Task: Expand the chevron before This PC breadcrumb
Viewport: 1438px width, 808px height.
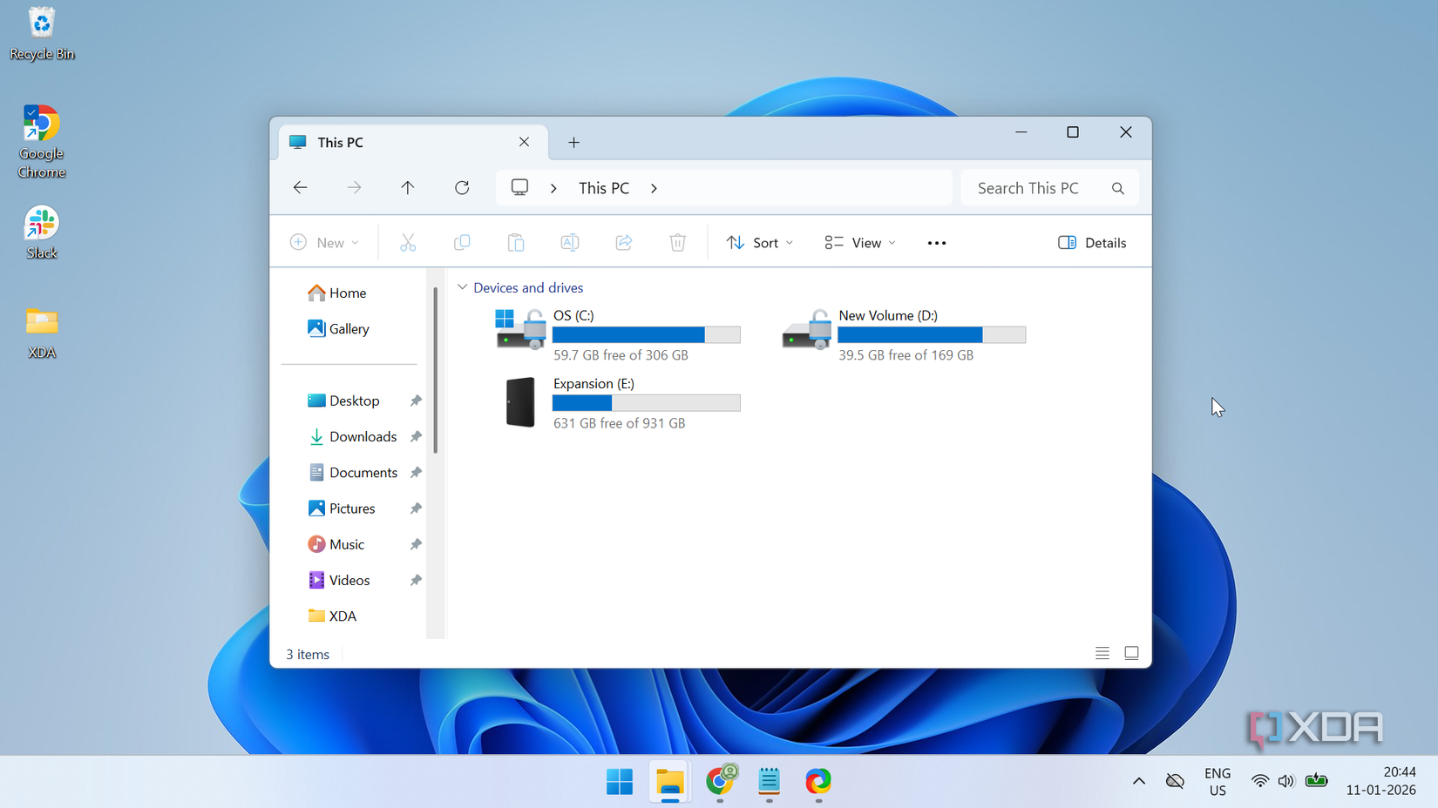Action: pyautogui.click(x=553, y=188)
